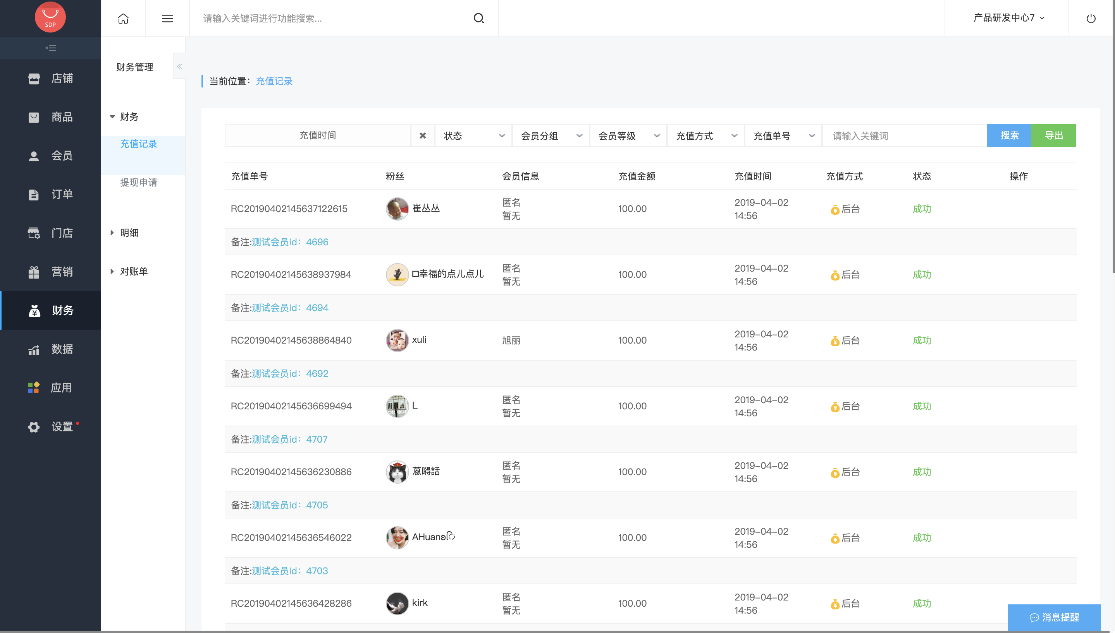This screenshot has height=633, width=1115.
Task: Click the search magnifier icon
Action: (x=479, y=18)
